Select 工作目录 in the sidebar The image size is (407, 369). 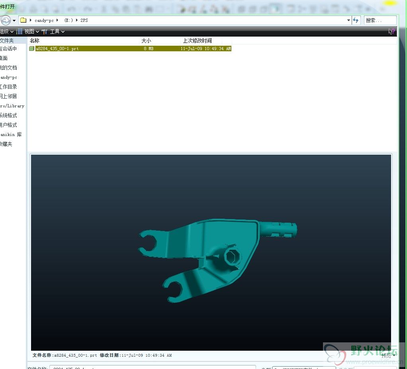pyautogui.click(x=9, y=87)
